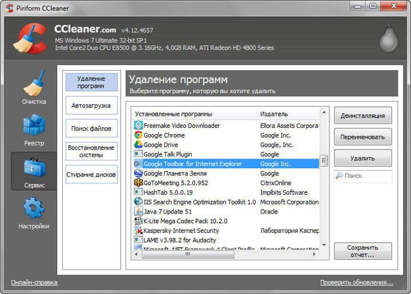Click publisher Лаборатория Касперского cell

(x=289, y=231)
